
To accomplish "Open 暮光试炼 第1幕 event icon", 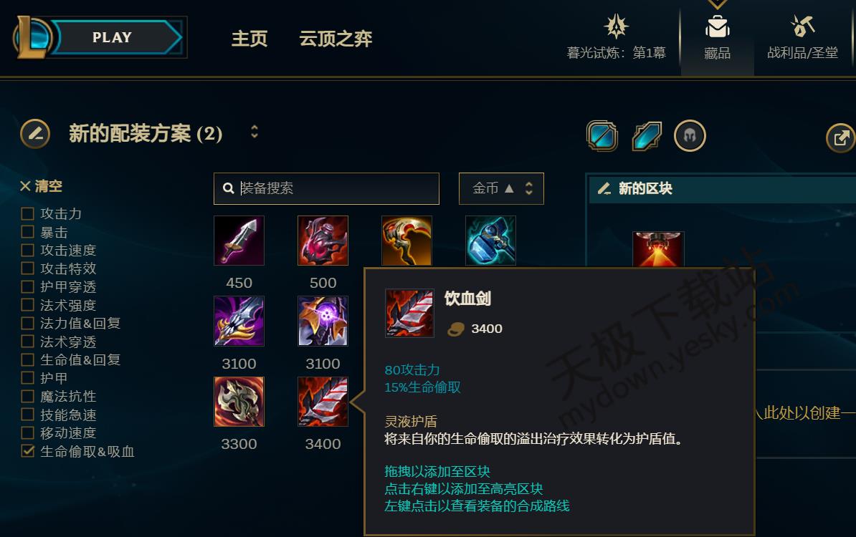I will coord(616,26).
